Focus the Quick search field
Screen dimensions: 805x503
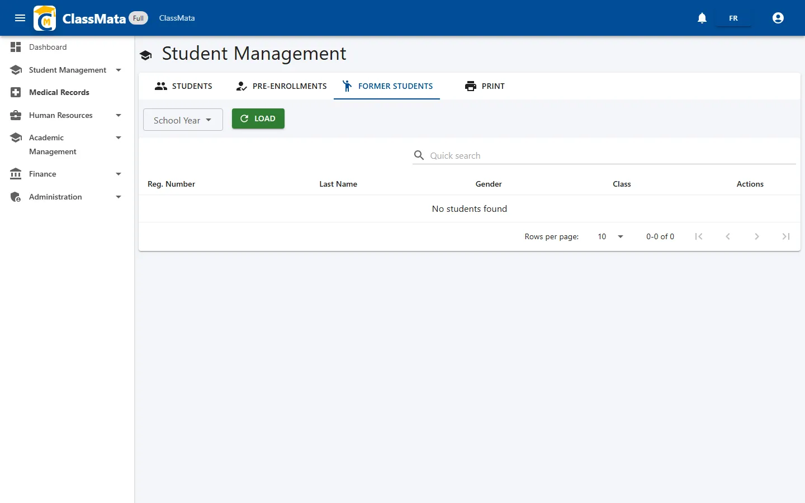tap(604, 155)
